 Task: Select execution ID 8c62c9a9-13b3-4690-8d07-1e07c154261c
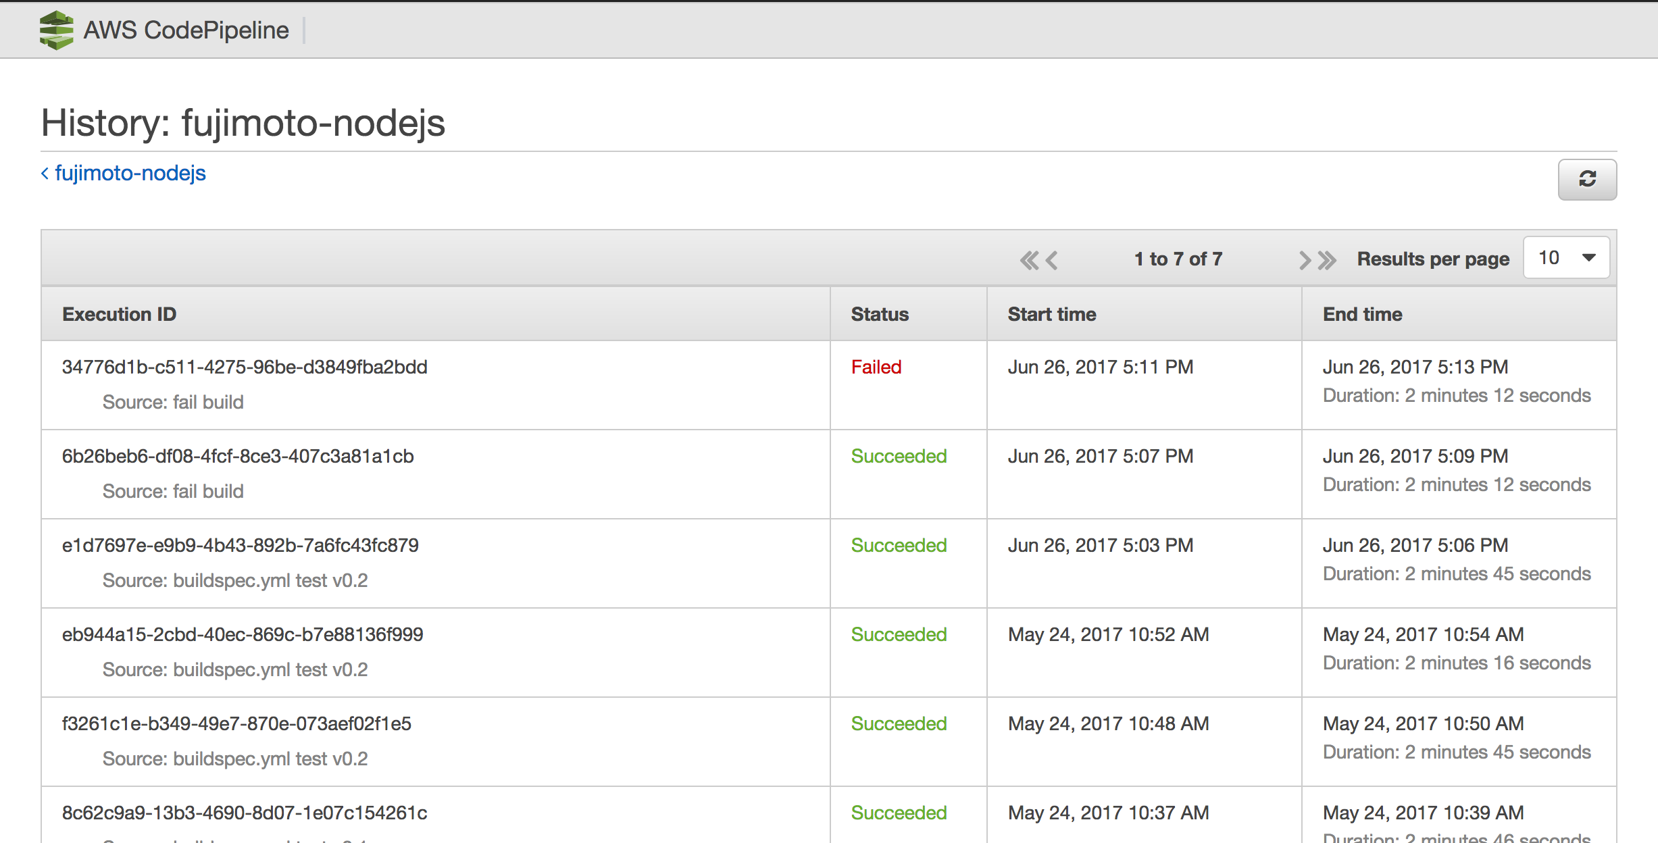pos(245,813)
